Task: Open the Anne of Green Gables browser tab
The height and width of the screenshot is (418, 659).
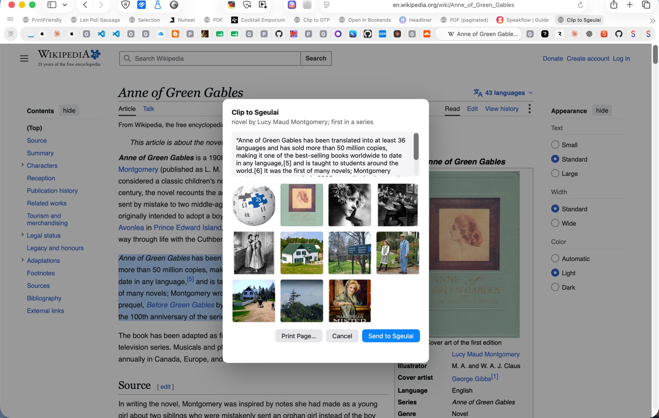Action: [x=479, y=34]
